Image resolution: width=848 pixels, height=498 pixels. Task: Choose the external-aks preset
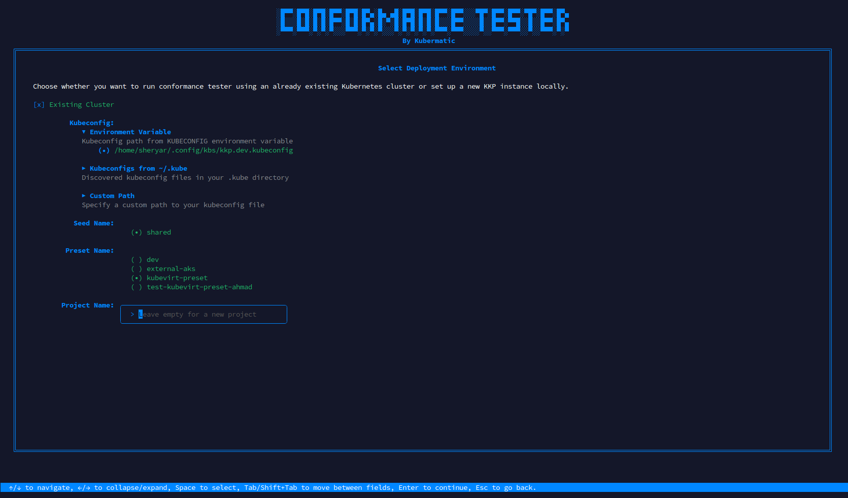(x=137, y=269)
